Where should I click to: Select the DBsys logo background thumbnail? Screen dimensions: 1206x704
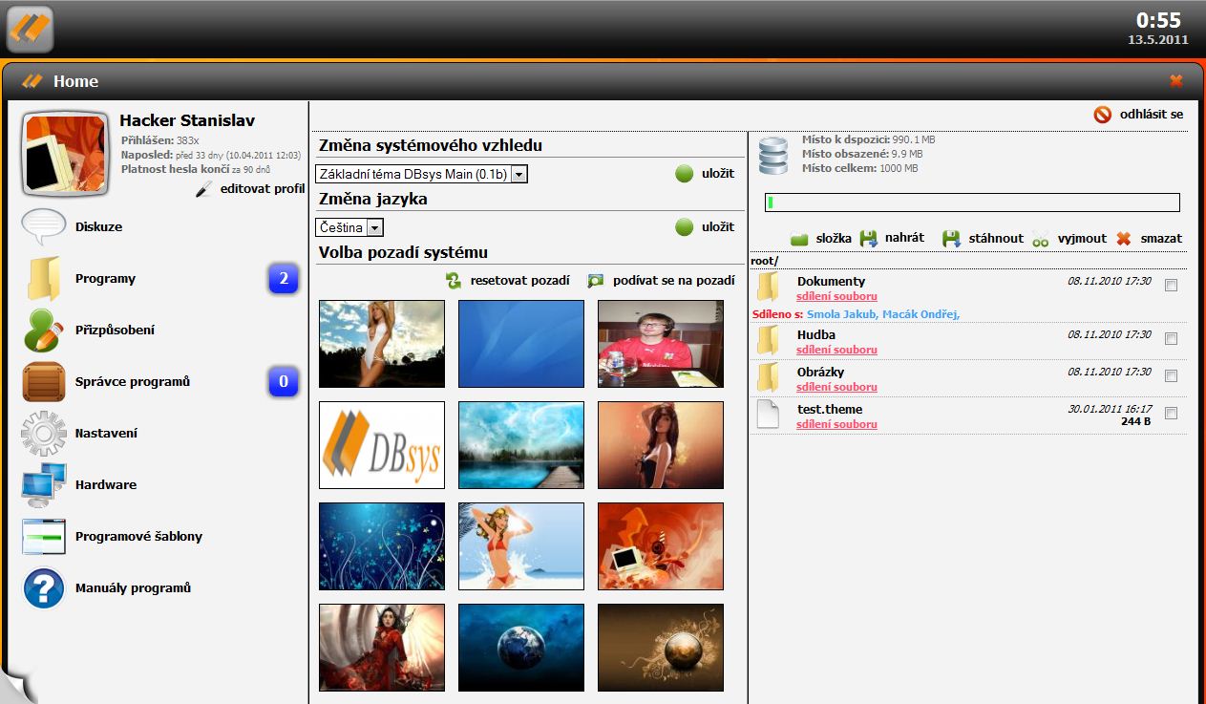pyautogui.click(x=382, y=445)
